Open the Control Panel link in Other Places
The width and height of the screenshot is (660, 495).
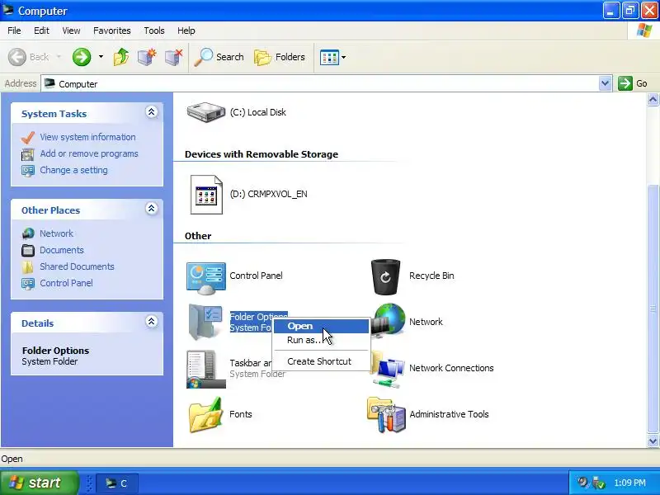[66, 283]
